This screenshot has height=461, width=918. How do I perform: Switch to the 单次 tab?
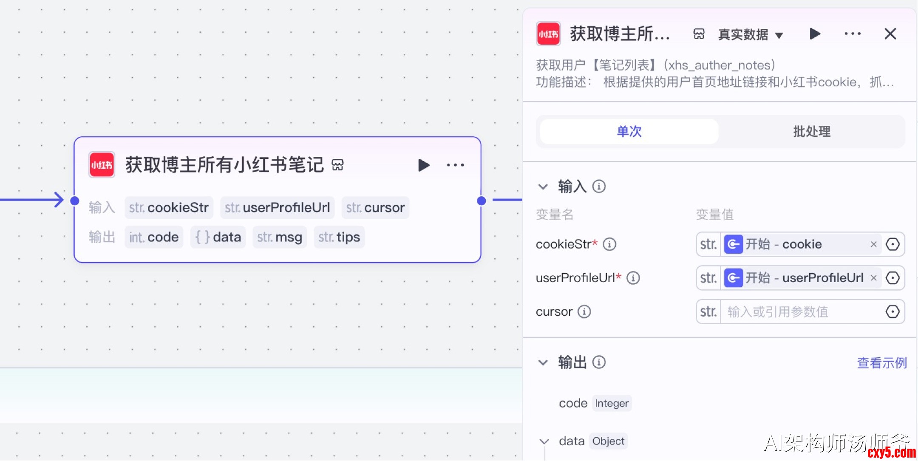(x=629, y=132)
